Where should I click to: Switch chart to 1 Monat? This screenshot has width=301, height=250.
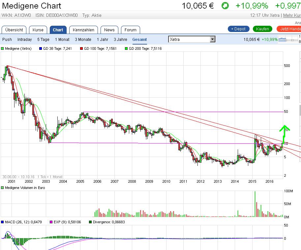pos(62,39)
